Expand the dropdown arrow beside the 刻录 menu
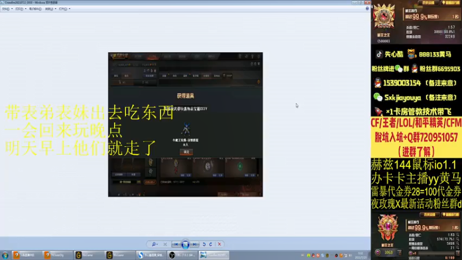Screen dimensions: 462x260 coord(55,9)
